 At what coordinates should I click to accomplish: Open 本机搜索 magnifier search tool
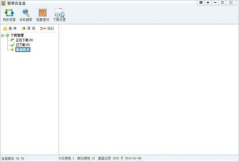pyautogui.click(x=26, y=13)
